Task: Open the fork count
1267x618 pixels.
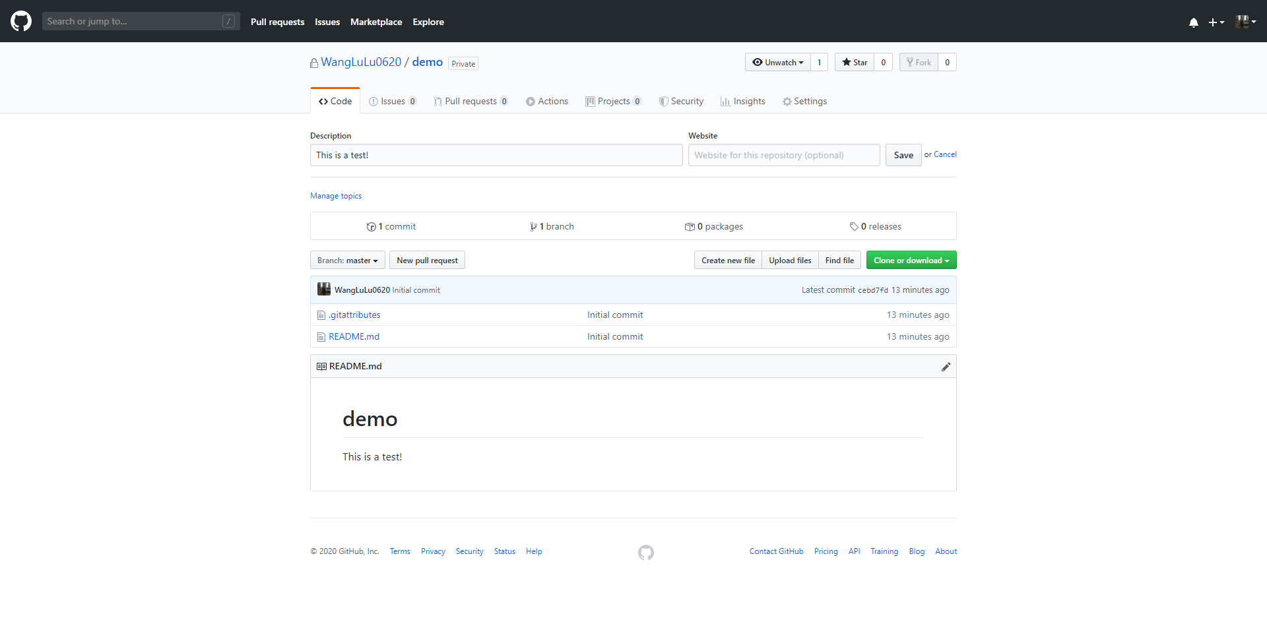Action: [947, 62]
